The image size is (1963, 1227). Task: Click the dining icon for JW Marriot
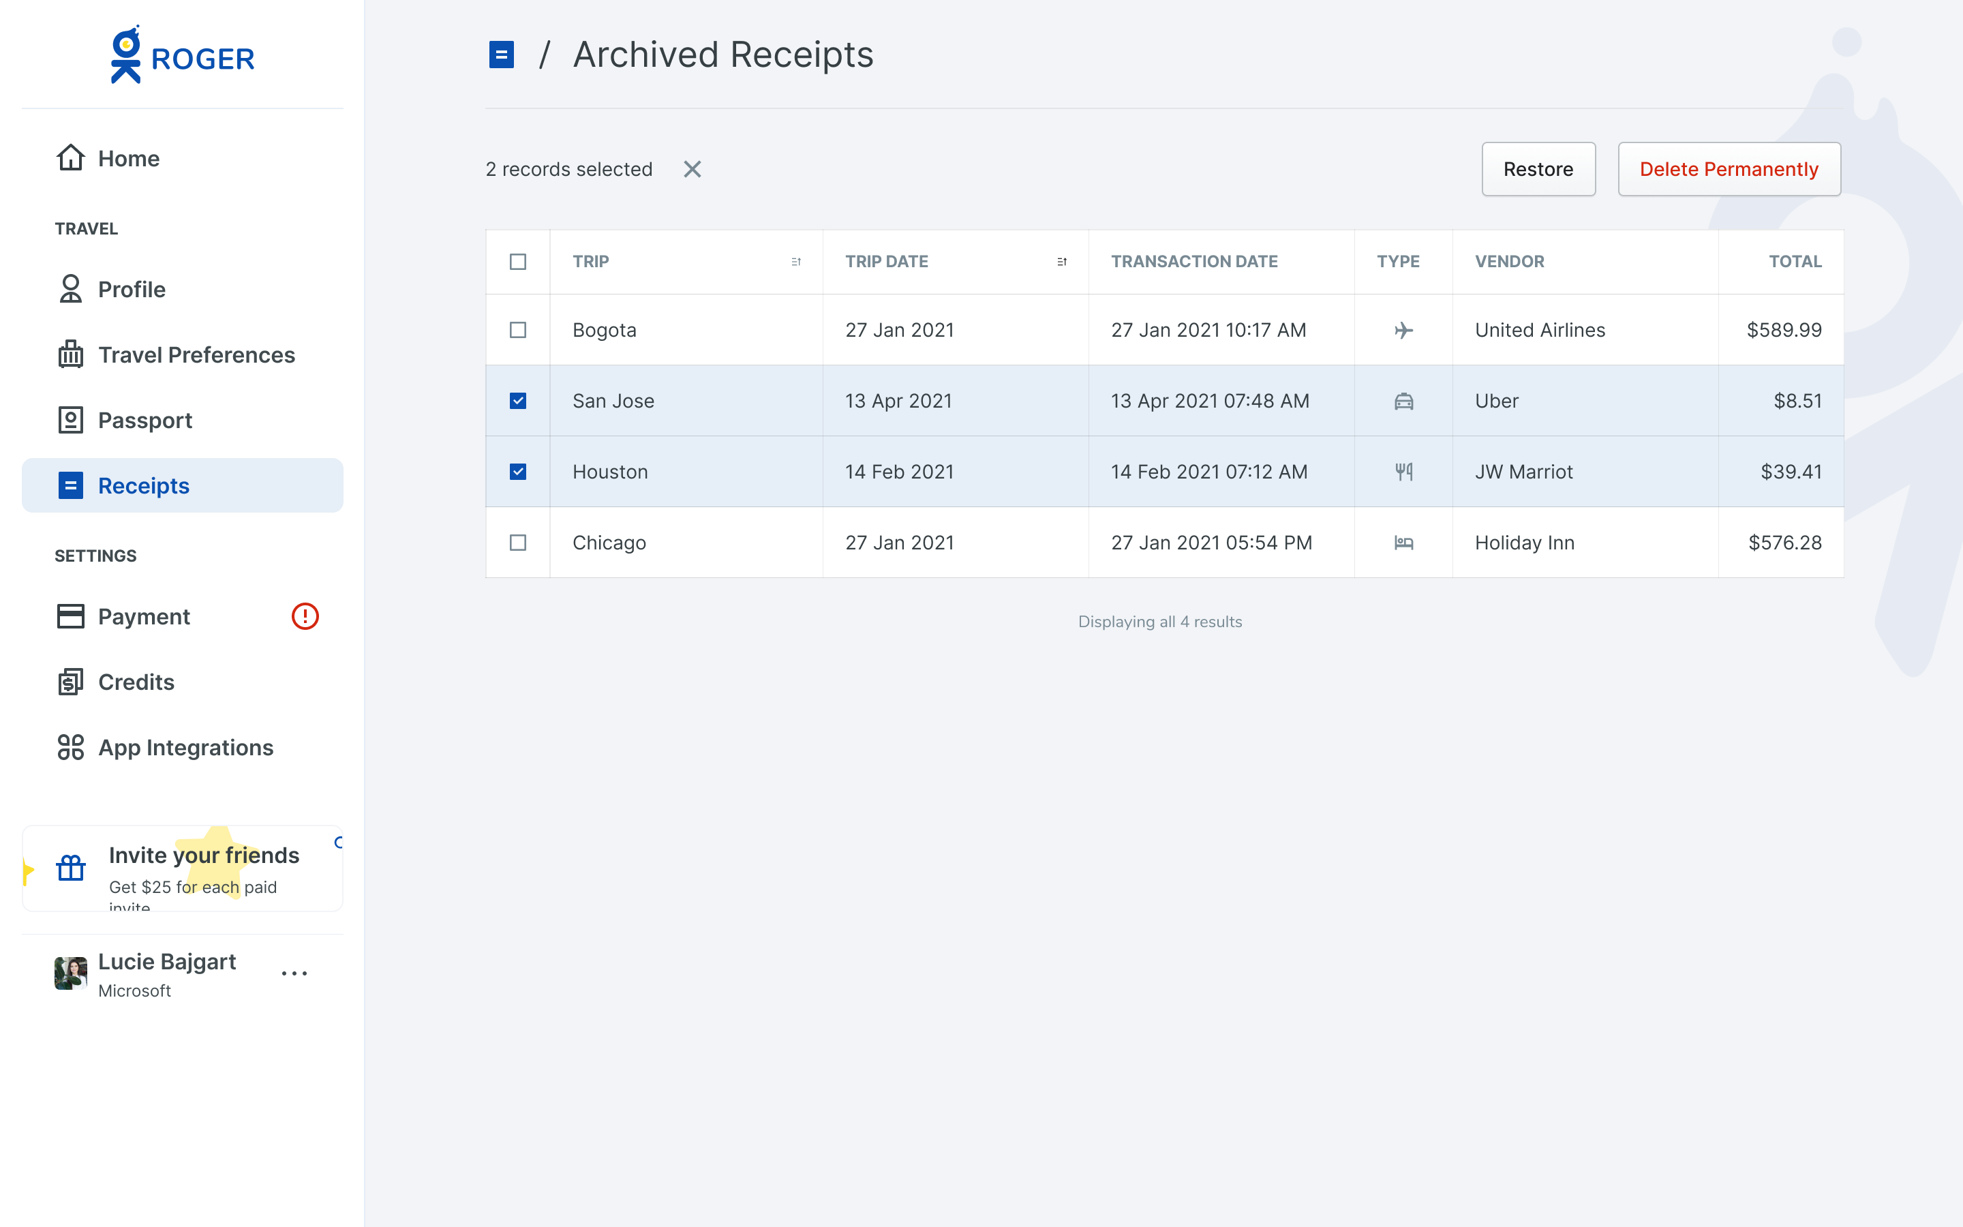(x=1403, y=472)
